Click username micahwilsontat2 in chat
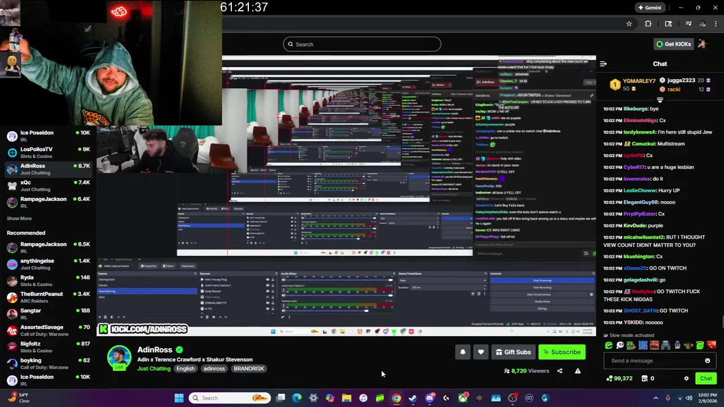 click(x=644, y=237)
